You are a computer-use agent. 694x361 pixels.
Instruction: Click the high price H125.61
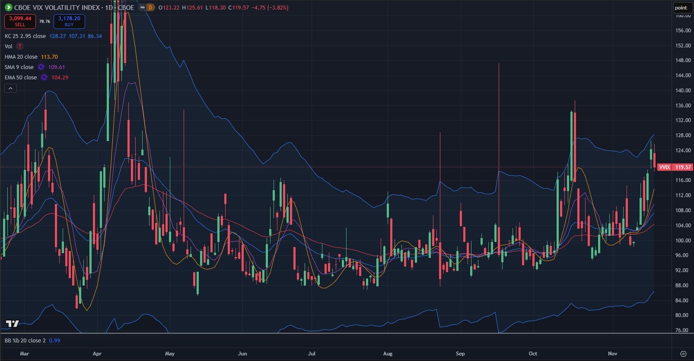click(x=192, y=7)
